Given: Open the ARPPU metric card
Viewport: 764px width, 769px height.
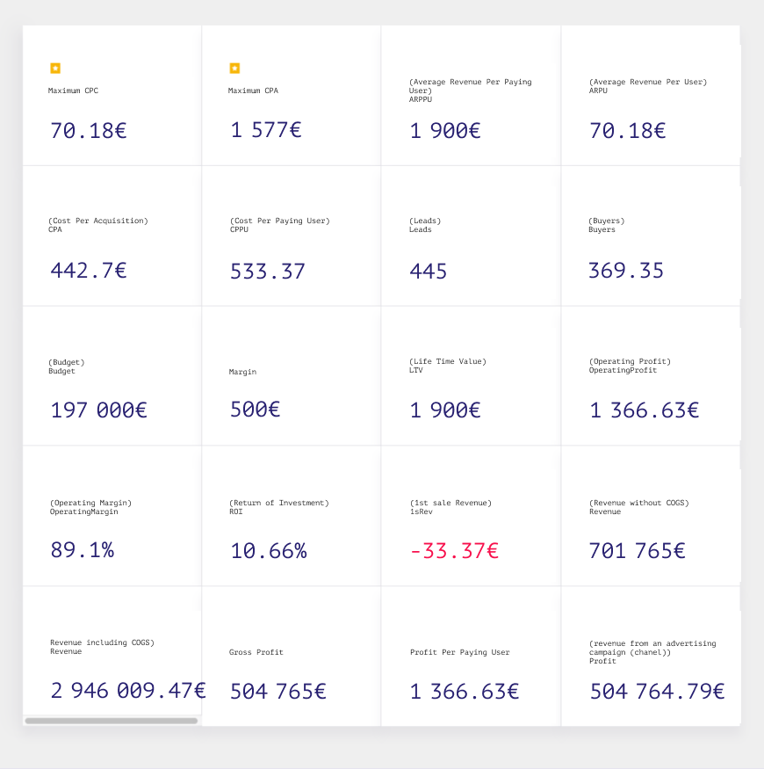Looking at the screenshot, I should point(471,96).
